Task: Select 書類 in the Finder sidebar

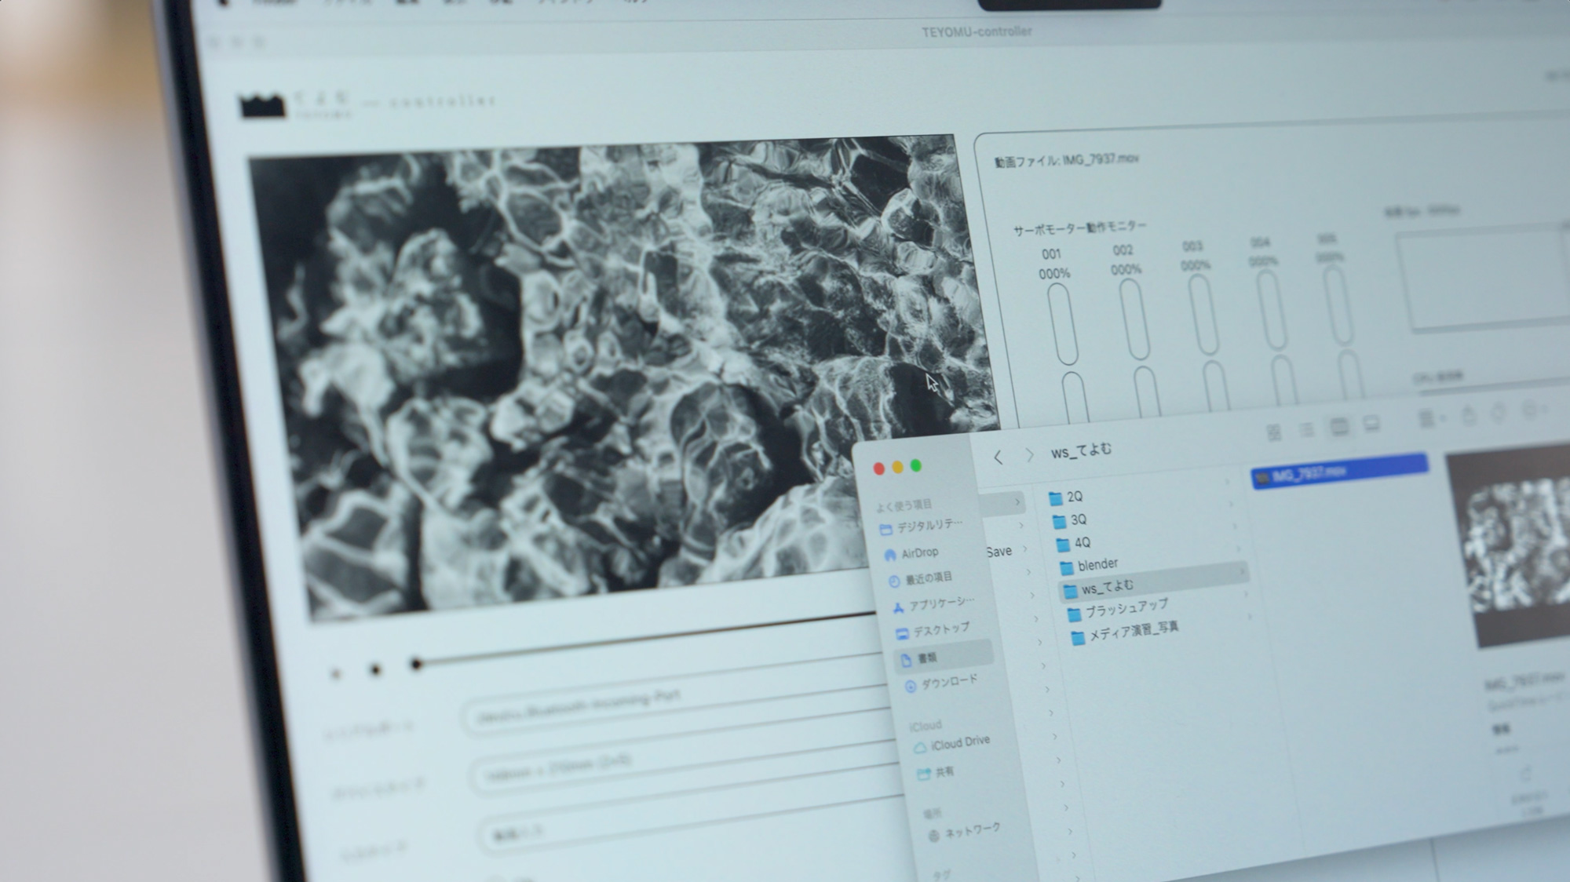Action: pyautogui.click(x=944, y=657)
